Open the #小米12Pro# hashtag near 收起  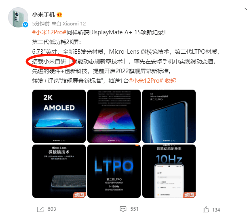tap(146, 81)
